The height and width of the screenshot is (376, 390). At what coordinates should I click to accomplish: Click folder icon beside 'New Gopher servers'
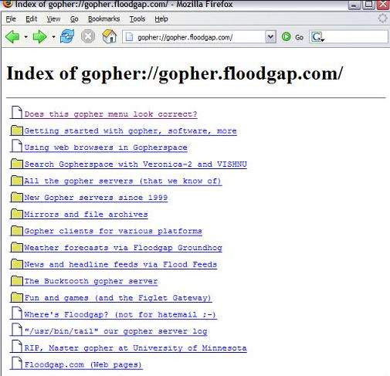[17, 197]
